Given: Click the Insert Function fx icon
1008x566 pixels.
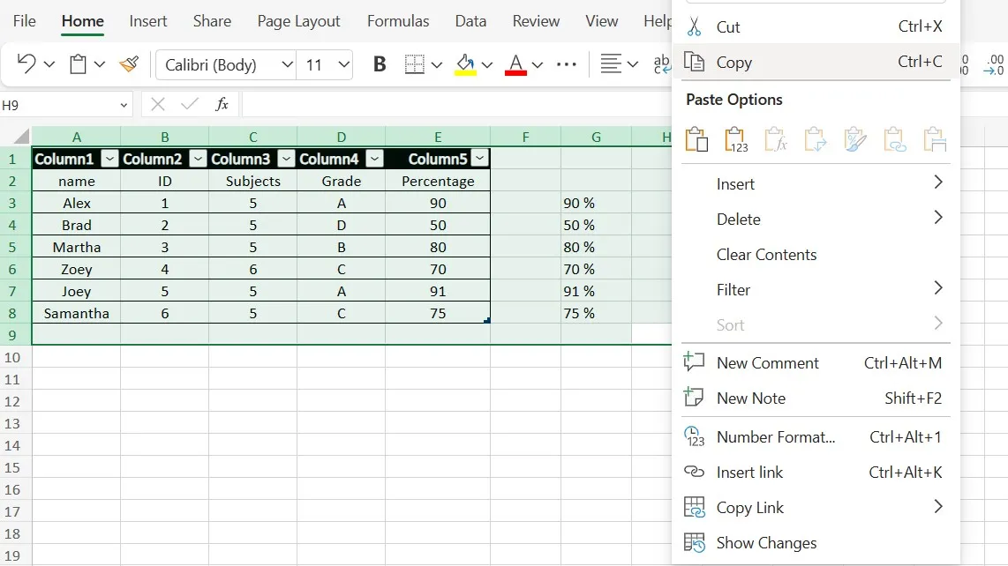Looking at the screenshot, I should pyautogui.click(x=222, y=104).
